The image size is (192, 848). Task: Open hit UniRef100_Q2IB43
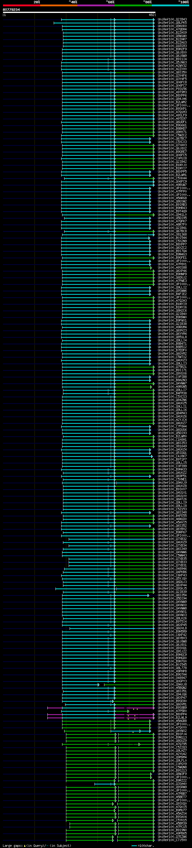(172, 20)
